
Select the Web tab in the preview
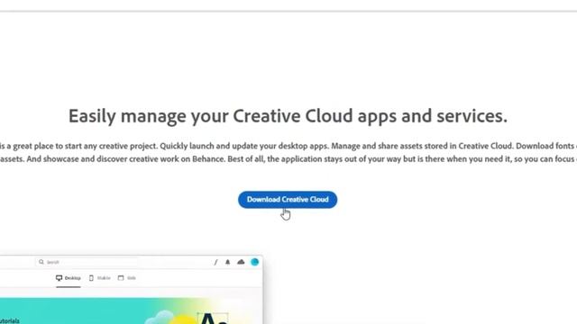tap(126, 278)
